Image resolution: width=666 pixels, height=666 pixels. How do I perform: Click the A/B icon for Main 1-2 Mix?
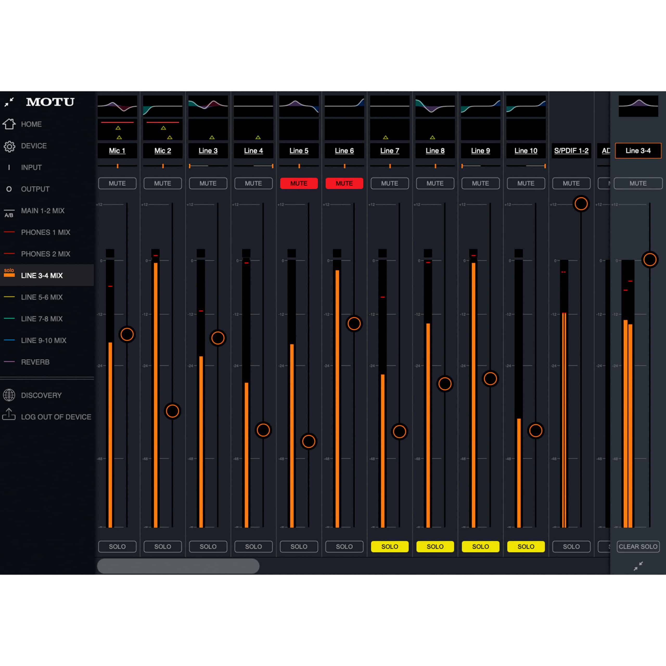click(9, 213)
